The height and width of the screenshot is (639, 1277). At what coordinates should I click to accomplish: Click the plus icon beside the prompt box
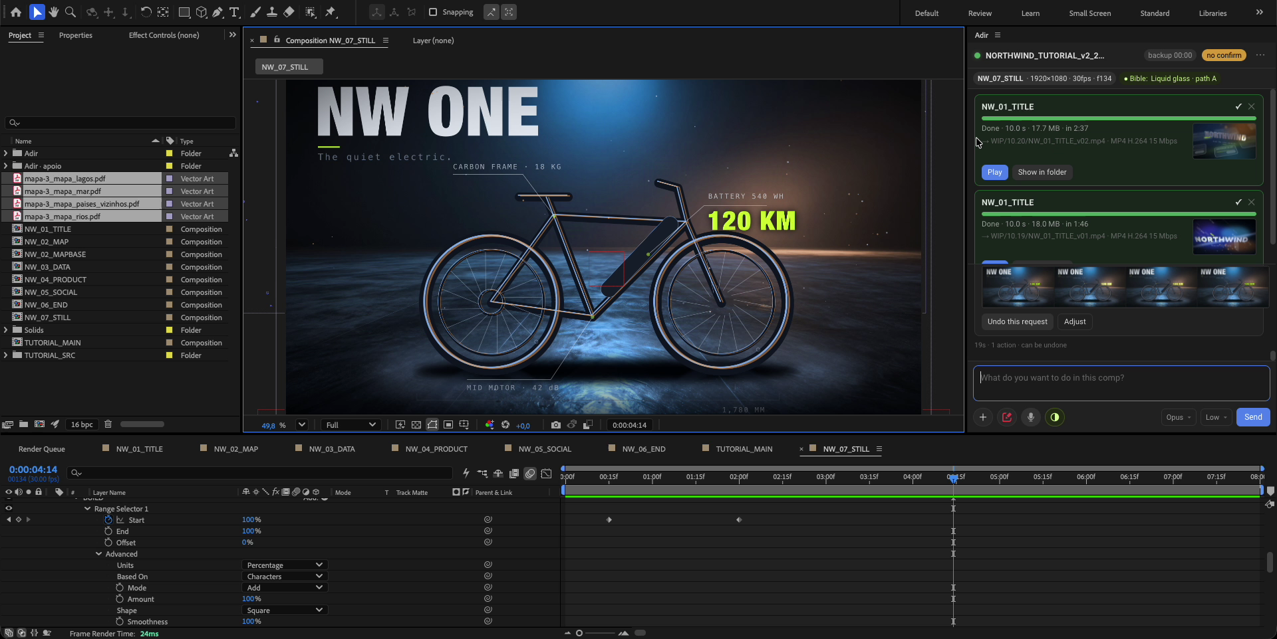click(983, 417)
